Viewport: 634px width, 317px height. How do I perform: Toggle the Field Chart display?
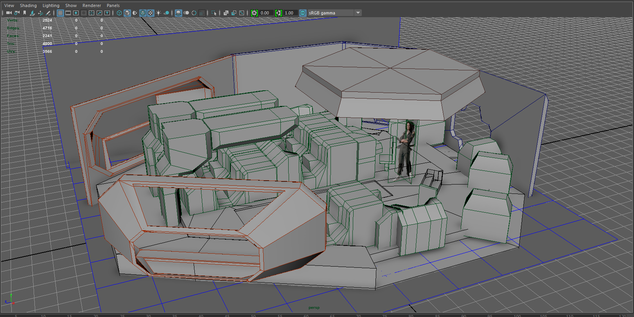tap(92, 13)
